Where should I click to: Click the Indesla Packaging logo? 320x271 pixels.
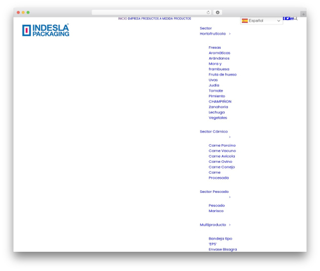(45, 30)
